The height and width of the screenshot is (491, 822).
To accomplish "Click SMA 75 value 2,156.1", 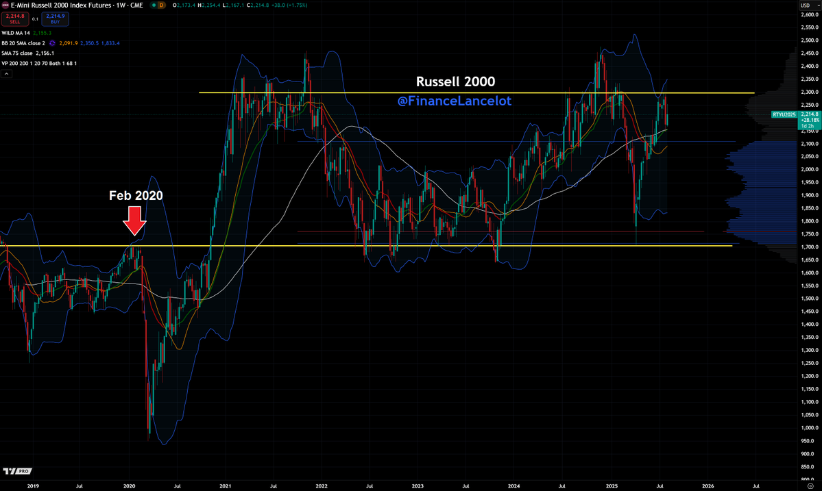I will point(45,53).
